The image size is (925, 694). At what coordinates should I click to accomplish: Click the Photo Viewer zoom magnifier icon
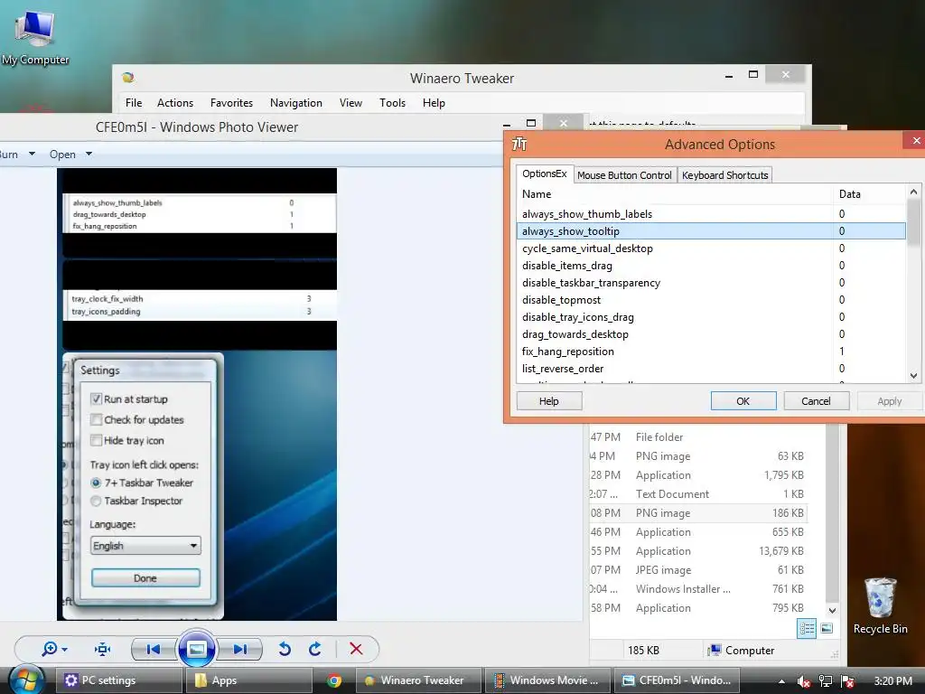[x=50, y=649]
